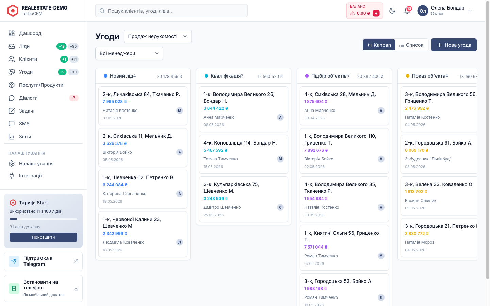Click purple status dot of Підбір об'єктів
490x306 pixels.
[307, 76]
